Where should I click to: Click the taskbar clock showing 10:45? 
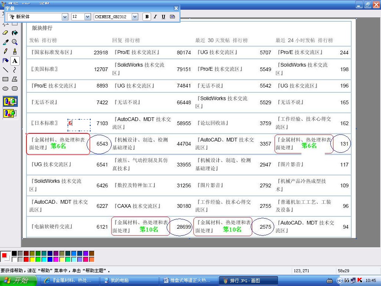[x=371, y=280]
